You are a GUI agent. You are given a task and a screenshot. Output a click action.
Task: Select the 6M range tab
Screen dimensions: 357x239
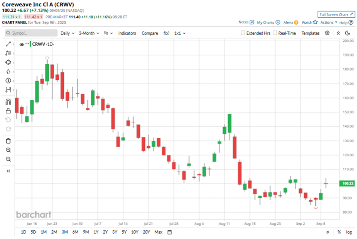click(75, 232)
